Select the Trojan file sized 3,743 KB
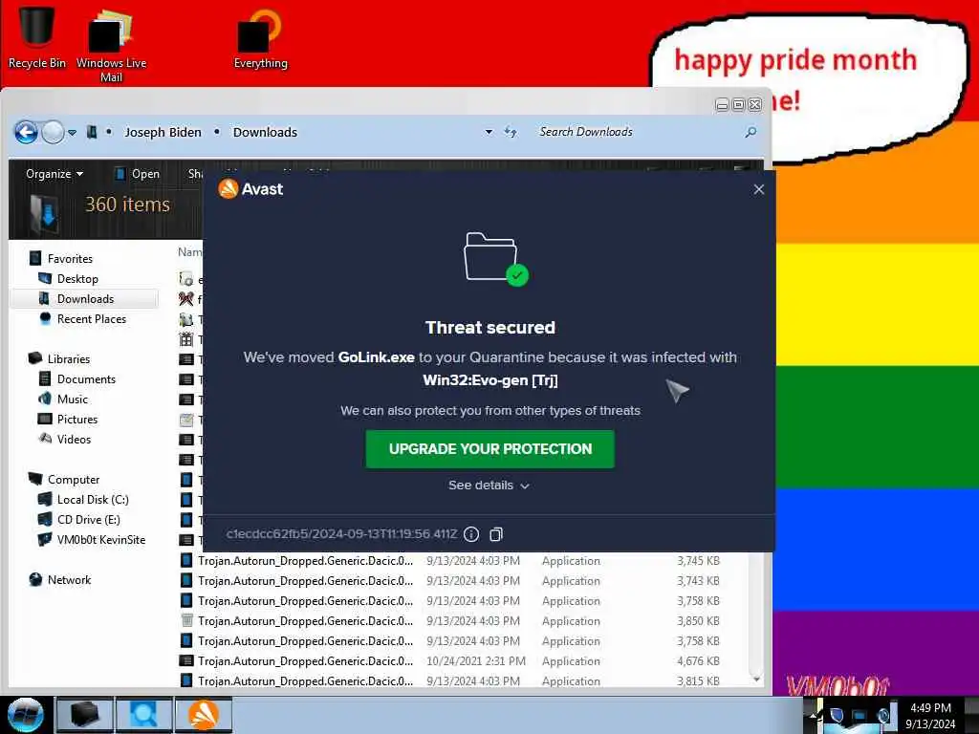Screen dimensions: 979x734 point(449,580)
